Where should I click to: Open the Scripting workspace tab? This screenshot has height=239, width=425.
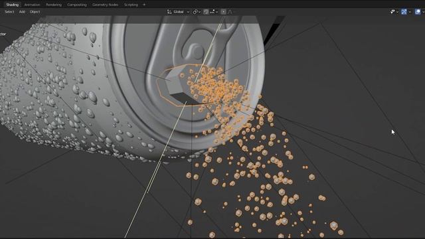131,5
